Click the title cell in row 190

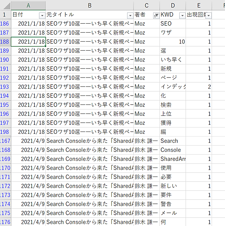90,60
